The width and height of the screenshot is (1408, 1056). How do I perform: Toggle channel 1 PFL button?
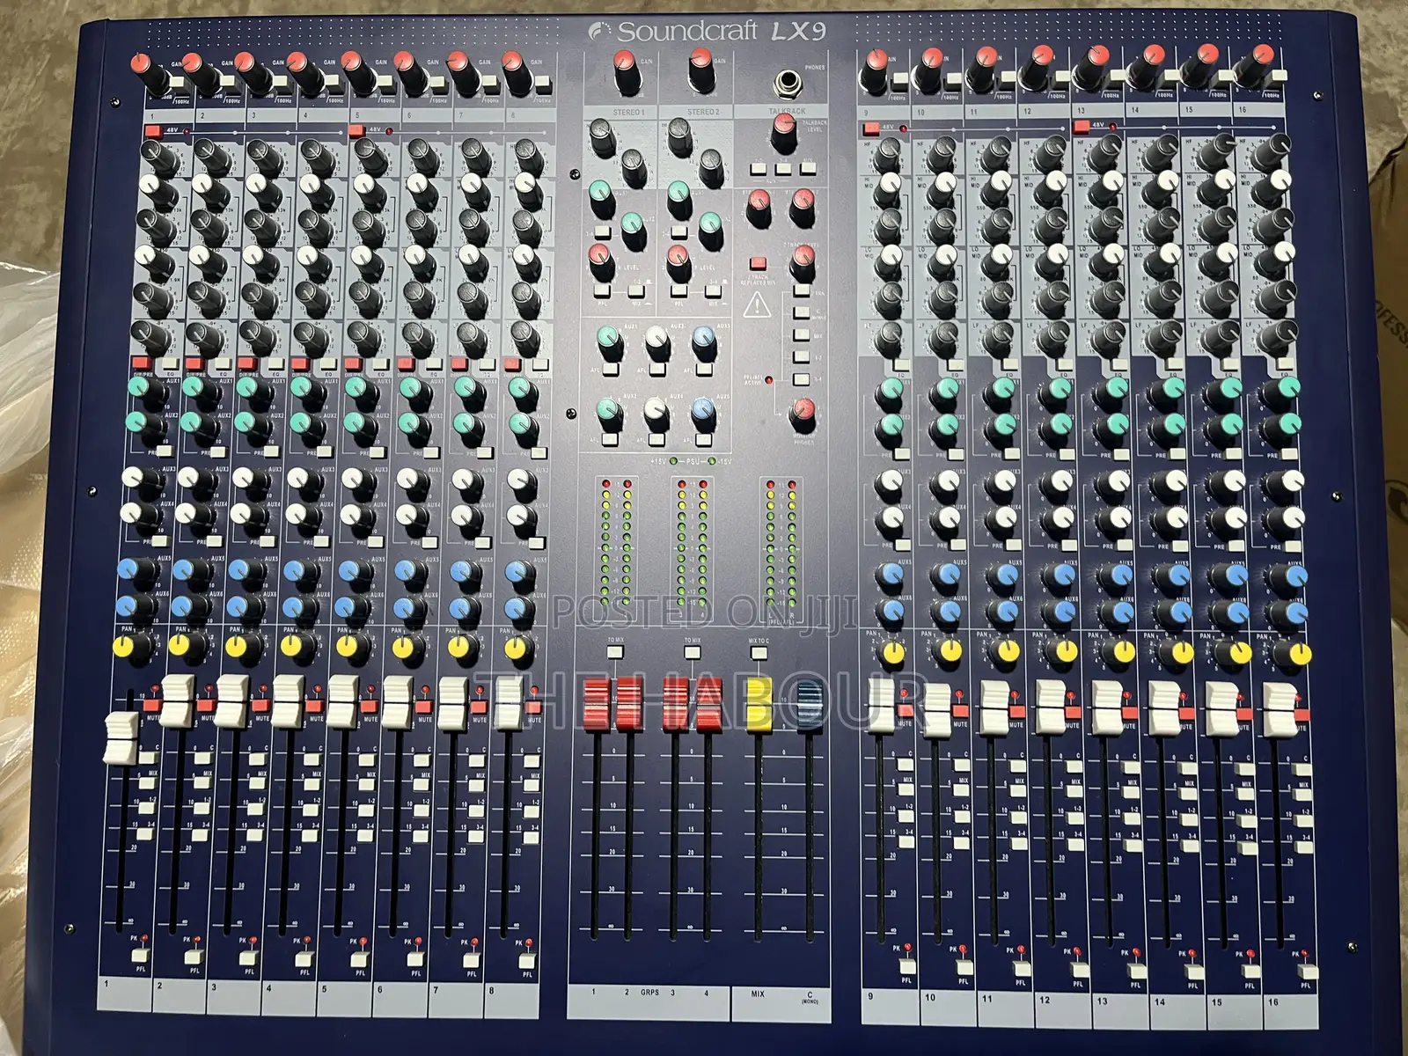pyautogui.click(x=138, y=957)
